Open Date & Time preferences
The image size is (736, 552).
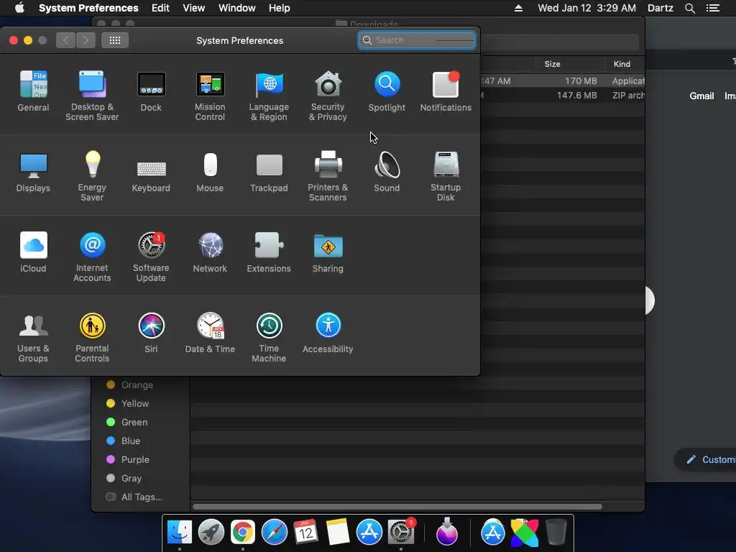tap(210, 333)
